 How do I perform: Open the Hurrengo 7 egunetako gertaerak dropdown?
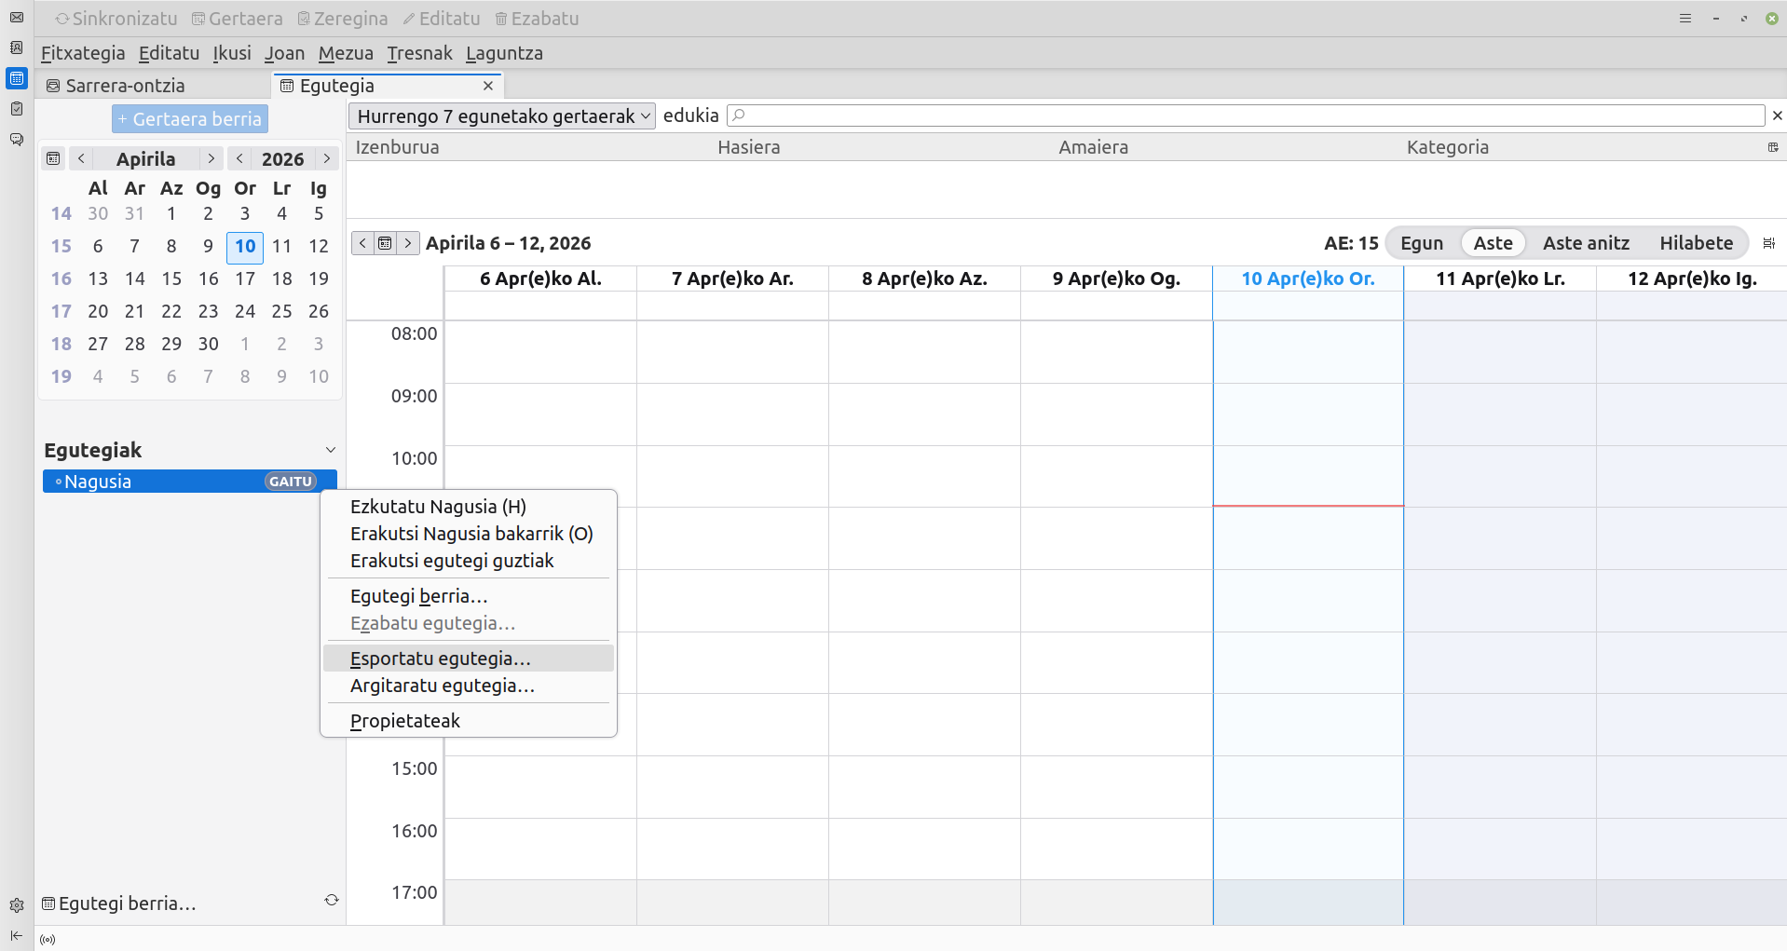click(x=502, y=116)
